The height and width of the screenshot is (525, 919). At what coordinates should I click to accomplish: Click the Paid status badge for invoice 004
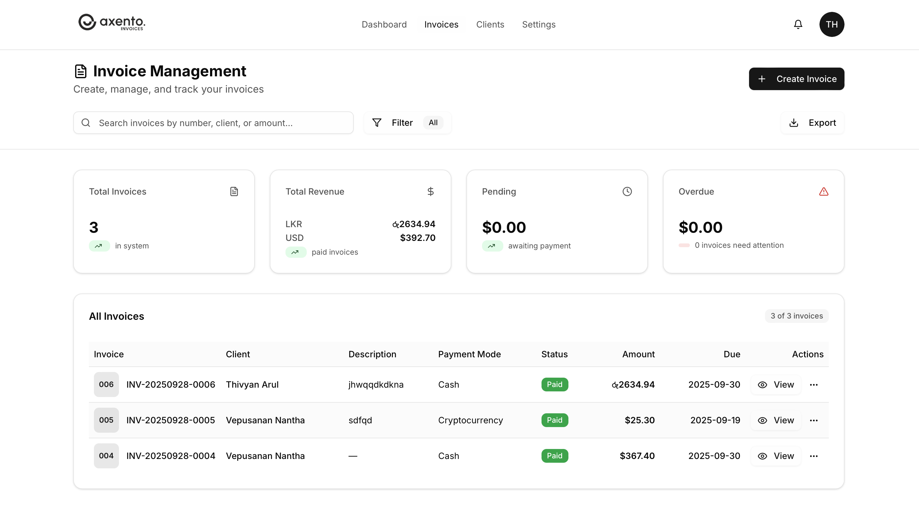click(x=554, y=456)
